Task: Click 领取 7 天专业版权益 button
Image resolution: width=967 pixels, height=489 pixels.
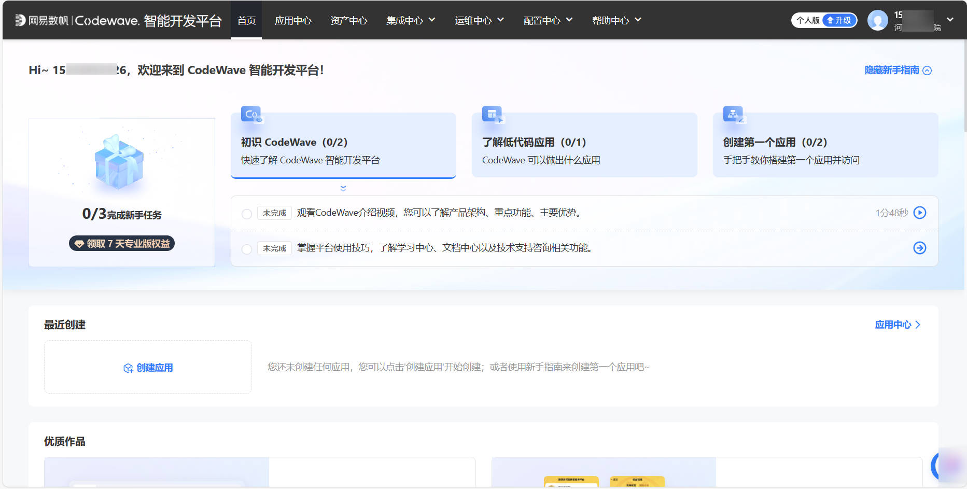Action: pos(122,244)
